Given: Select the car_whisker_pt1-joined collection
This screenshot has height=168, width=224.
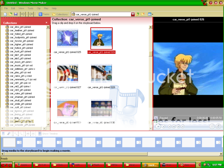Looking at the screenshot, I should click(22, 125).
